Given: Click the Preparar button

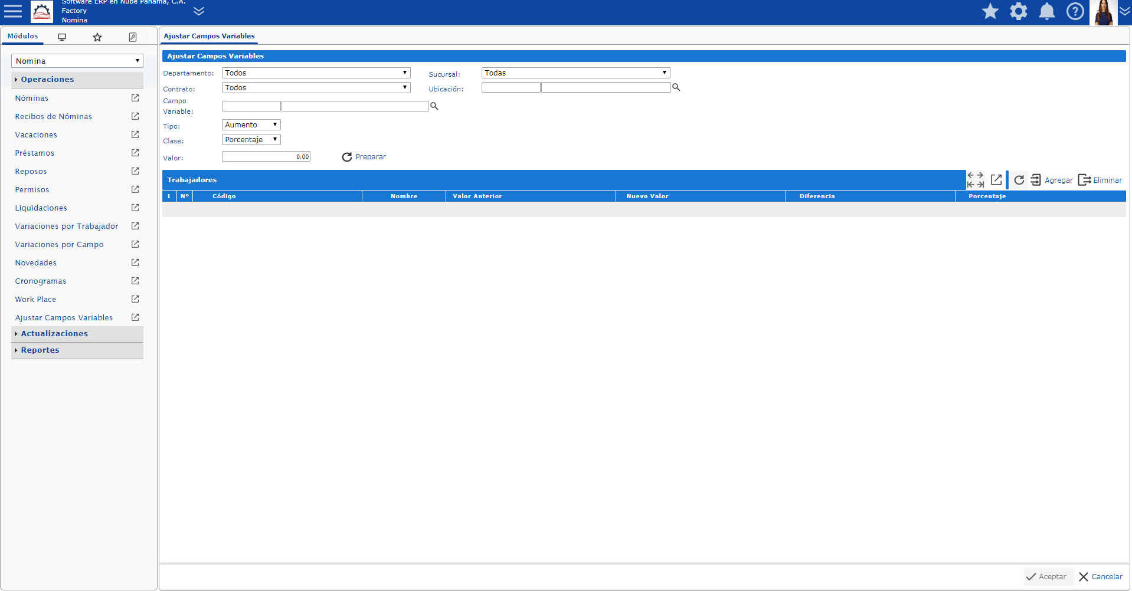Looking at the screenshot, I should coord(364,157).
